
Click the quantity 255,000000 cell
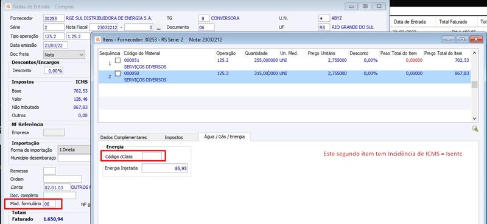point(266,61)
